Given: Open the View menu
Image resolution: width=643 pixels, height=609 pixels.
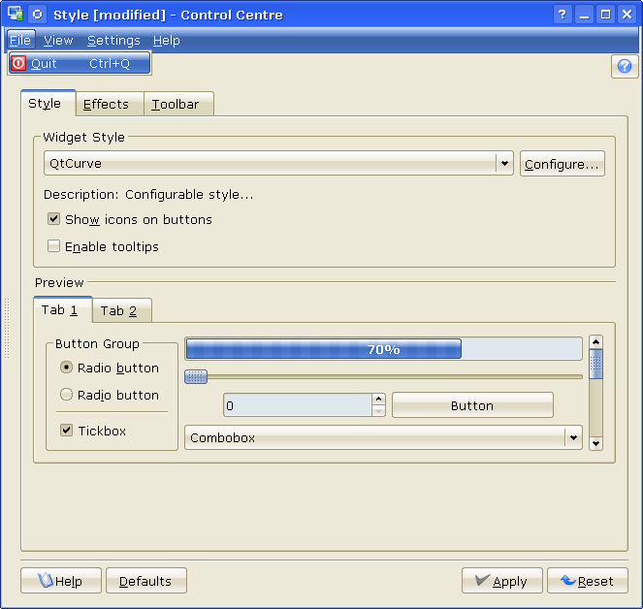Looking at the screenshot, I should click(x=58, y=40).
